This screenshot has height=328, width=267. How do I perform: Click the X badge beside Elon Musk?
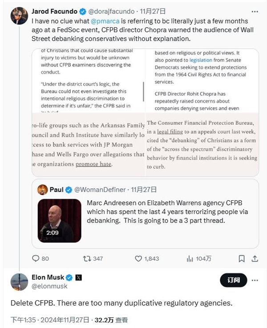click(x=79, y=277)
